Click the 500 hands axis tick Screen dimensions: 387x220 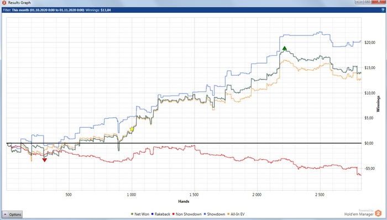69,195
